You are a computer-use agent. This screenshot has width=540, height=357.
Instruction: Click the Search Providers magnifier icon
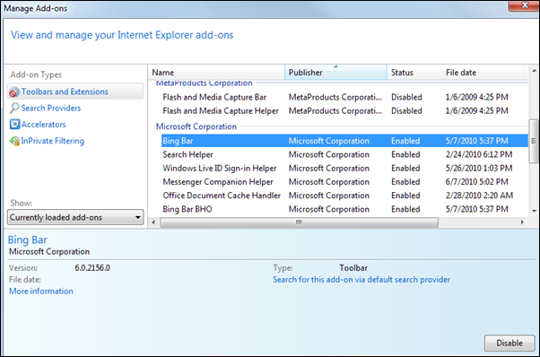tap(14, 109)
